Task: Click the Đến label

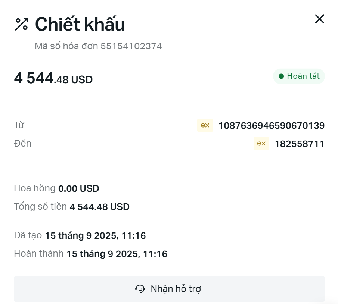Action: (x=22, y=144)
